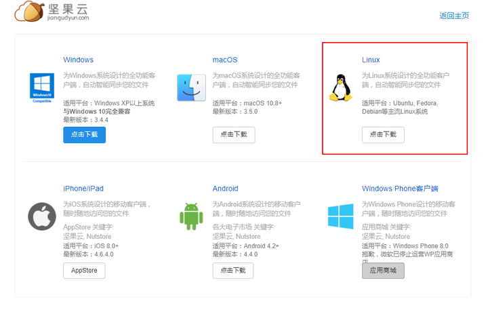This screenshot has height=312, width=488.
Task: Click the 坚果云 brand name text
Action: [x=68, y=9]
